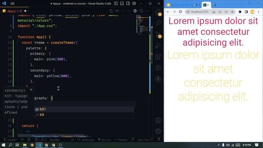Screen dimensions: 263x148
Task: Open Explorer in the activity bar
Action: point(158,12)
